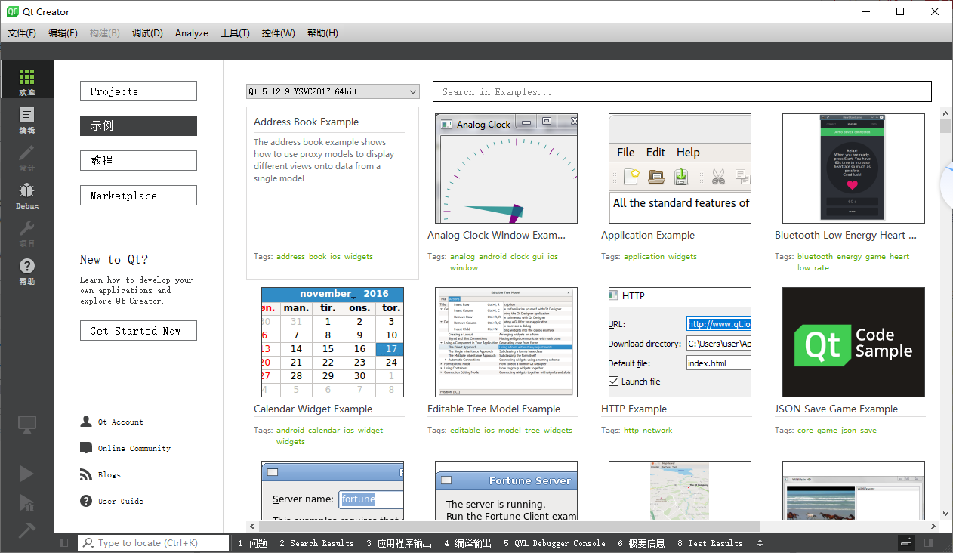Open 帮助 (Help) mode icon
Screen dimensions: 953x553
tap(26, 269)
